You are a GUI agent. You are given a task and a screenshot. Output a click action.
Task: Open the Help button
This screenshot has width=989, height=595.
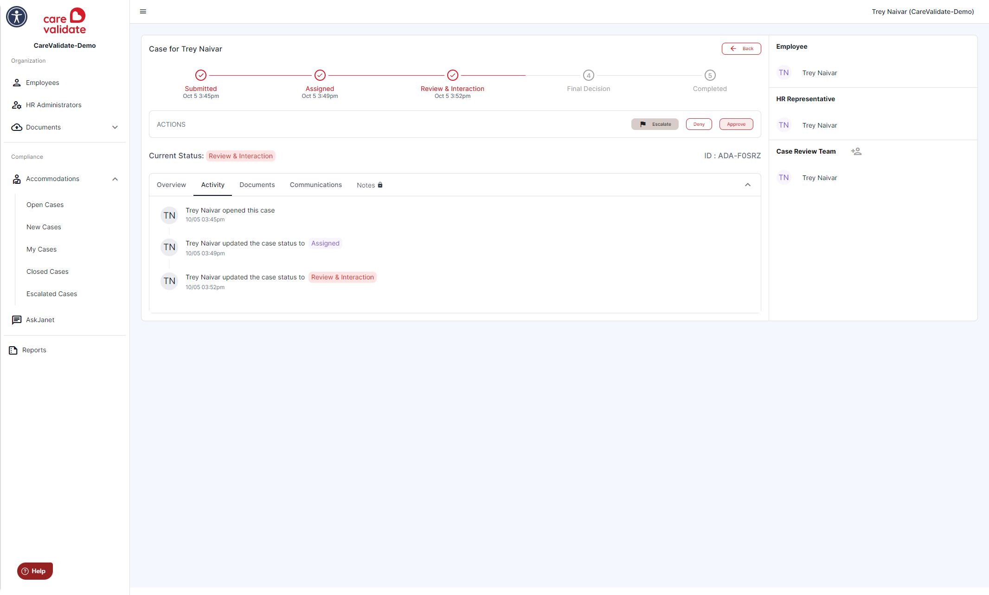click(35, 571)
